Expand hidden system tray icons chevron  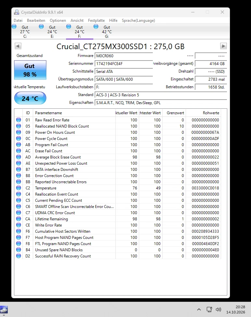point(199,309)
